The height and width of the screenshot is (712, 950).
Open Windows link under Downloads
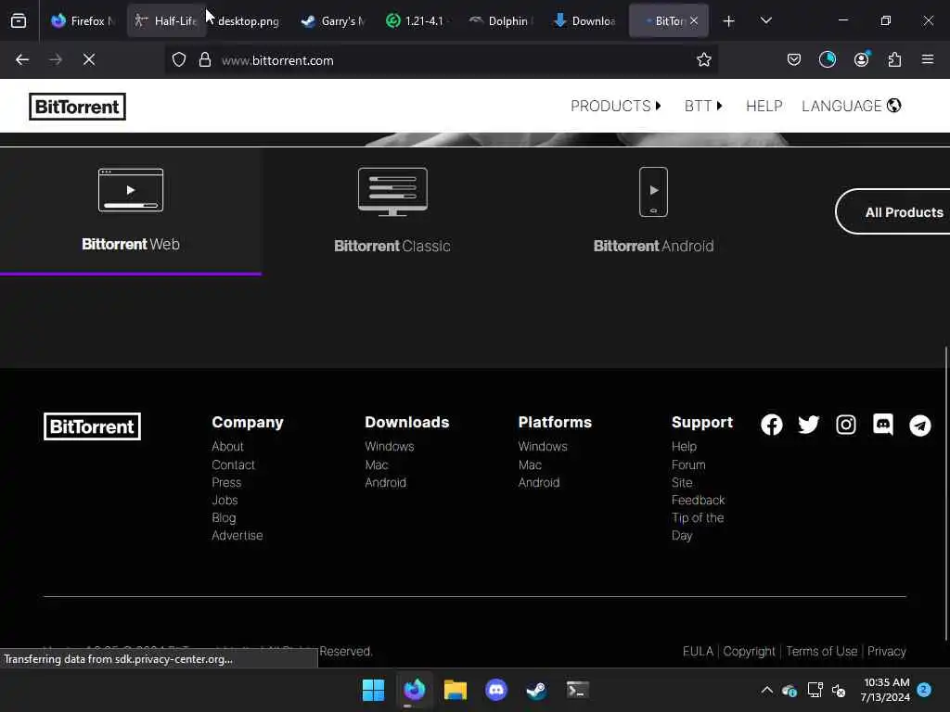pos(390,446)
